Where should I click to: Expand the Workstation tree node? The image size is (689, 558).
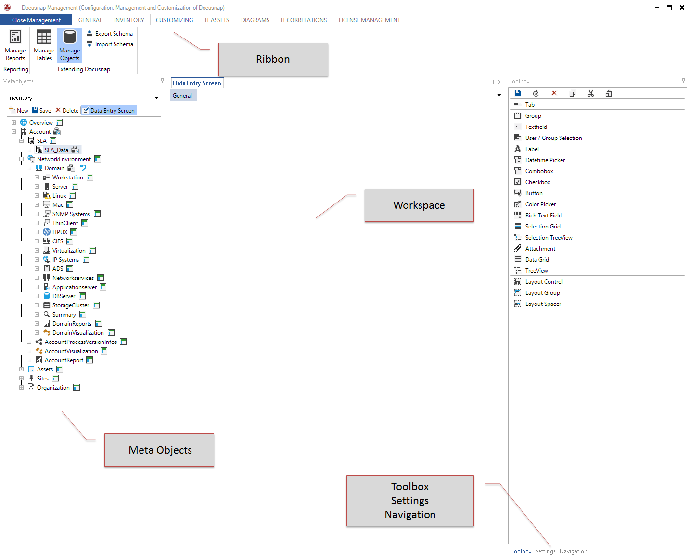tap(37, 177)
